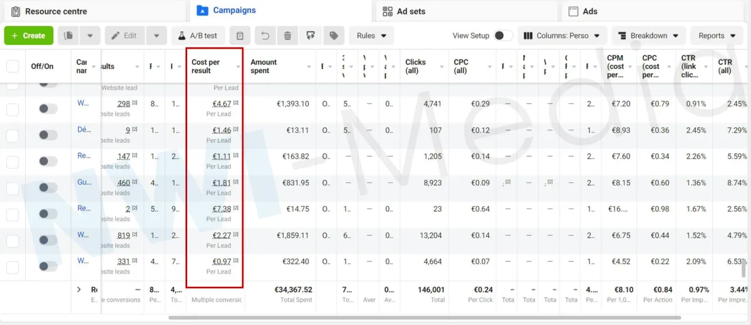
Task: Switch to the Campaigns tab
Action: tap(280, 11)
